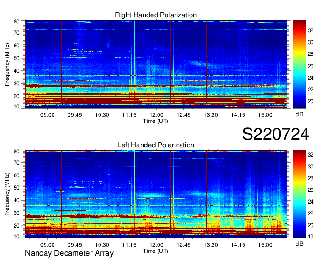This screenshot has height=259, width=319.
Task: Click "09:00" on the Left Handed time axis
Action: point(47,245)
